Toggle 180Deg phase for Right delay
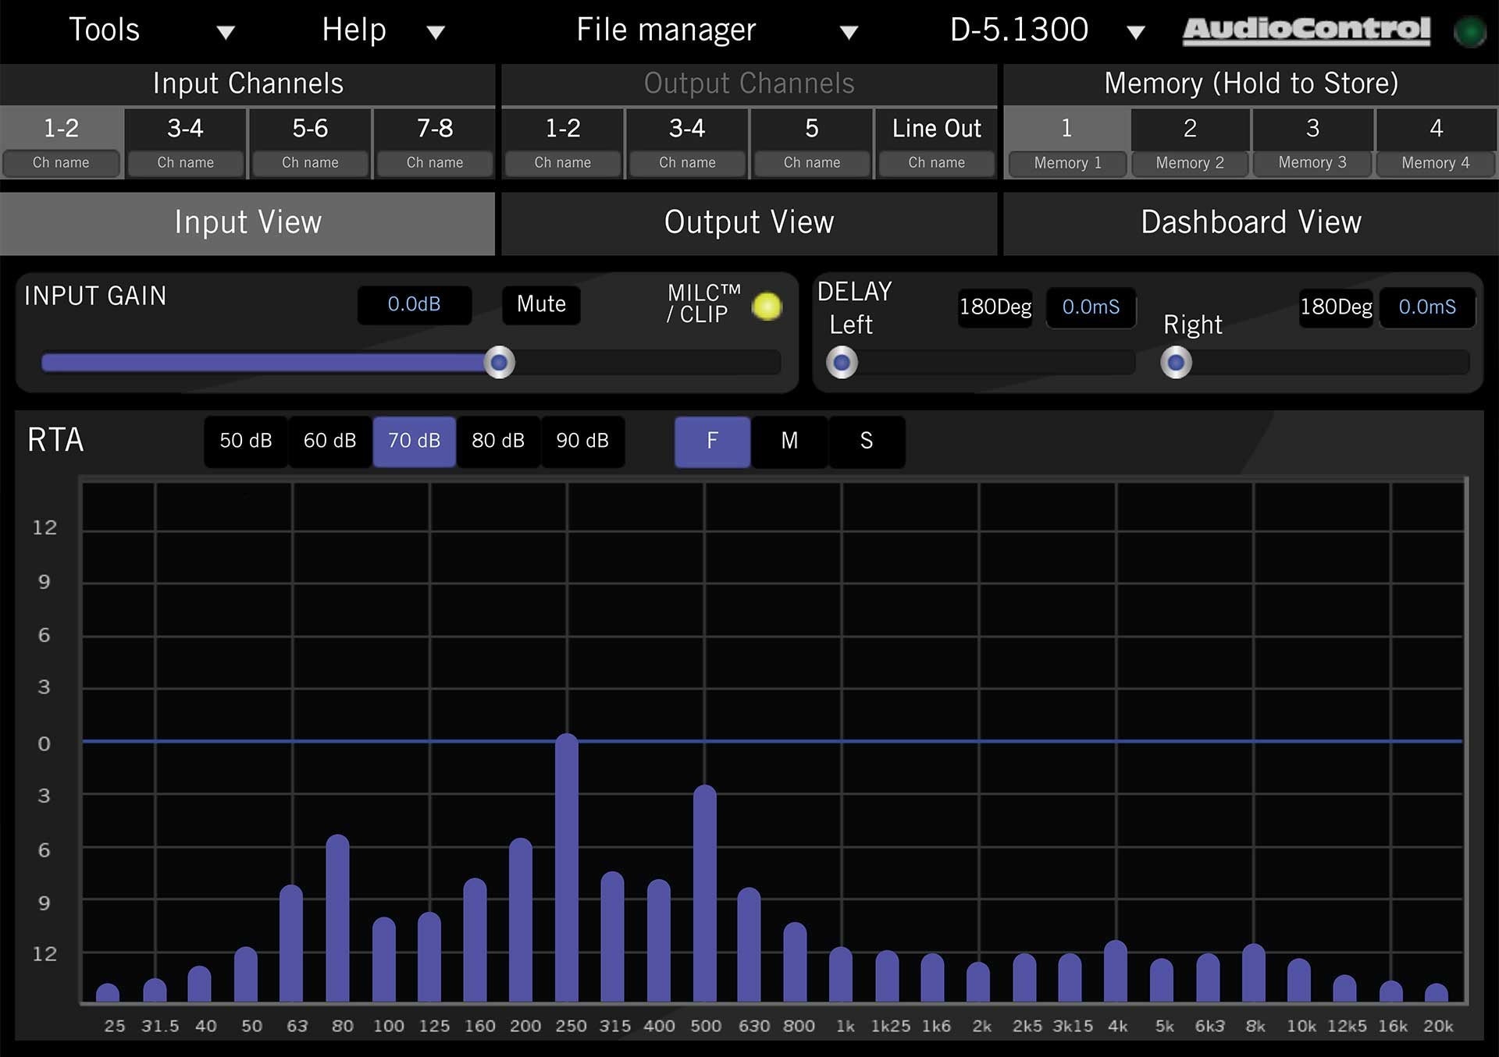The image size is (1499, 1057). click(x=1335, y=307)
